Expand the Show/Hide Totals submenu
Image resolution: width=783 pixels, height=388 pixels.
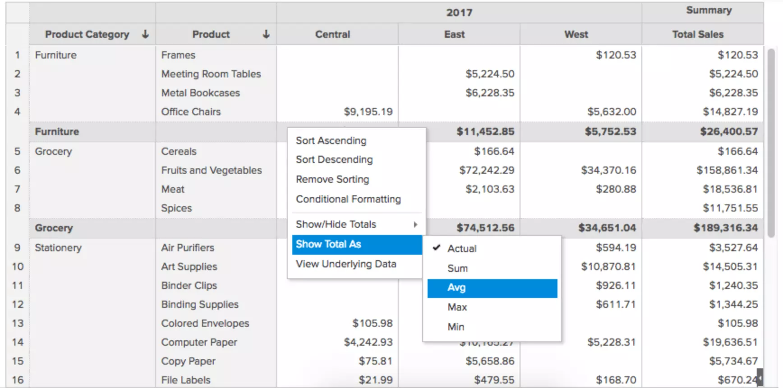pos(336,224)
